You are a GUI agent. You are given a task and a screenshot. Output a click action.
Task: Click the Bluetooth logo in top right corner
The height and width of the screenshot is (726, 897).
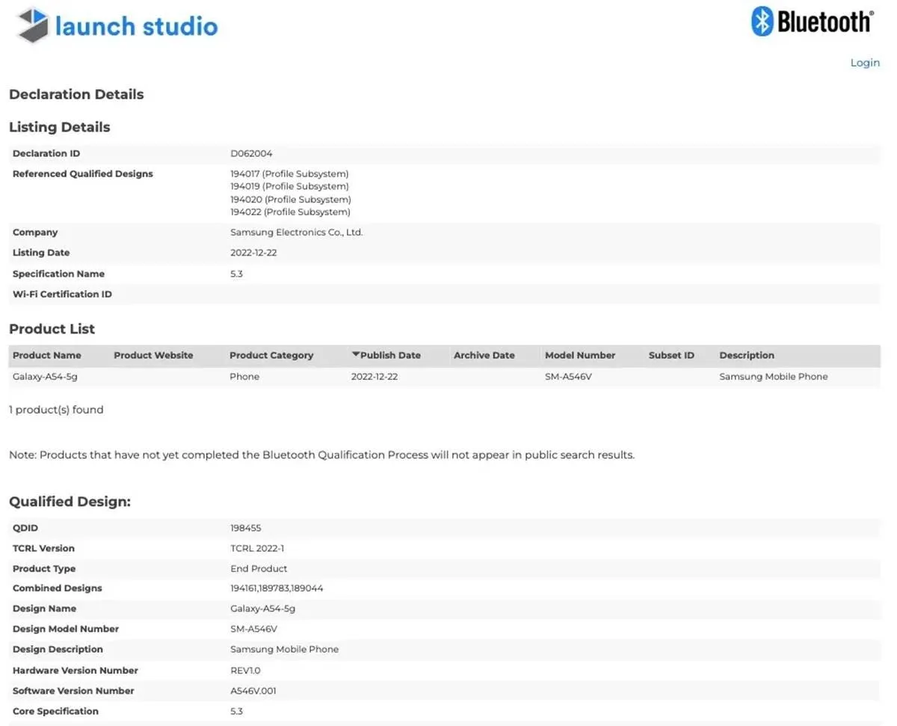tap(812, 22)
